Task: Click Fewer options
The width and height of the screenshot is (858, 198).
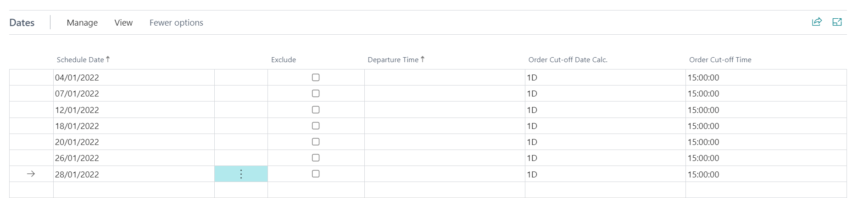Action: tap(176, 22)
